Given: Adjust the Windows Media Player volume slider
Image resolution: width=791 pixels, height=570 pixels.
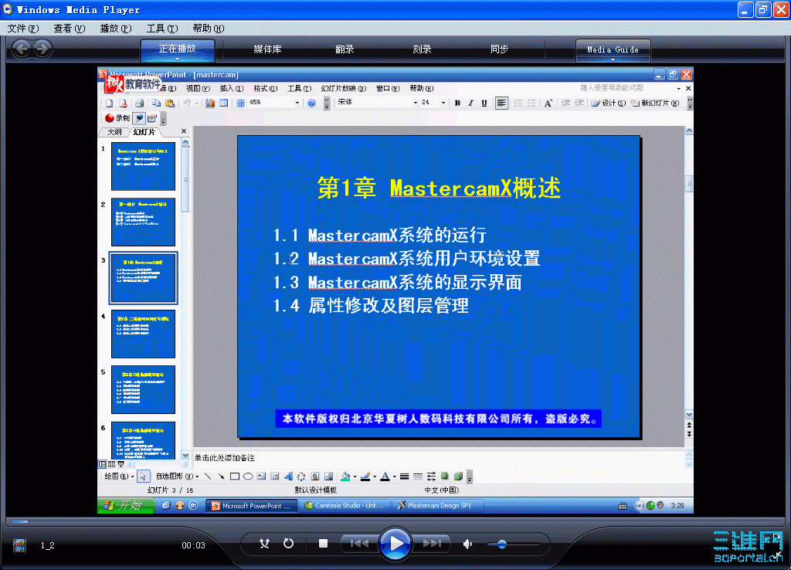Looking at the screenshot, I should (x=504, y=544).
